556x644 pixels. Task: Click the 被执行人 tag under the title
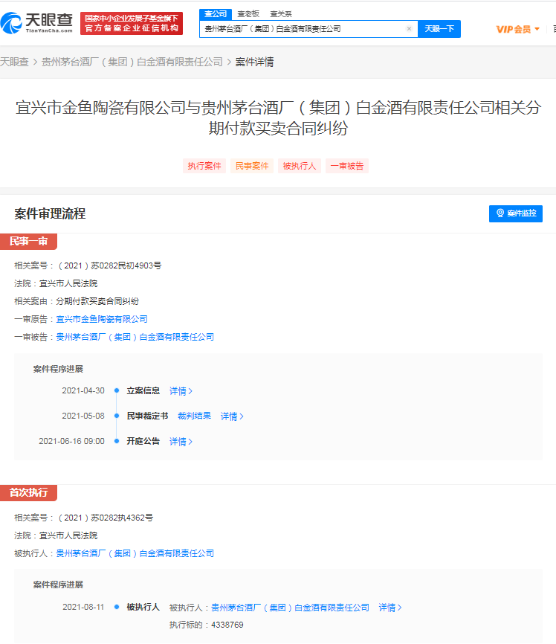[300, 166]
